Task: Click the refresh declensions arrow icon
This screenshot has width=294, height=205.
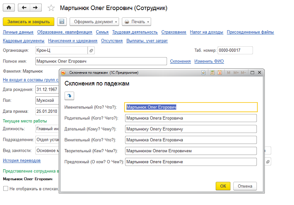Action: [69, 95]
